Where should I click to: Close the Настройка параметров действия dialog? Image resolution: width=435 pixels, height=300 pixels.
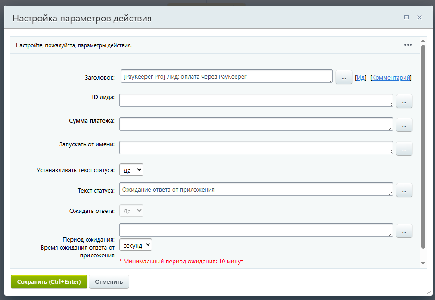(419, 18)
